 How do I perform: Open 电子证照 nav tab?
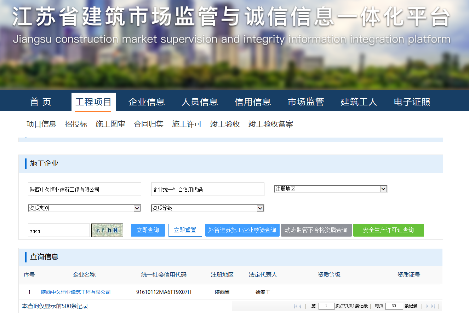pyautogui.click(x=412, y=102)
